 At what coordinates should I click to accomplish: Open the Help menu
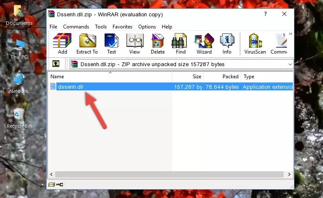pyautogui.click(x=167, y=27)
